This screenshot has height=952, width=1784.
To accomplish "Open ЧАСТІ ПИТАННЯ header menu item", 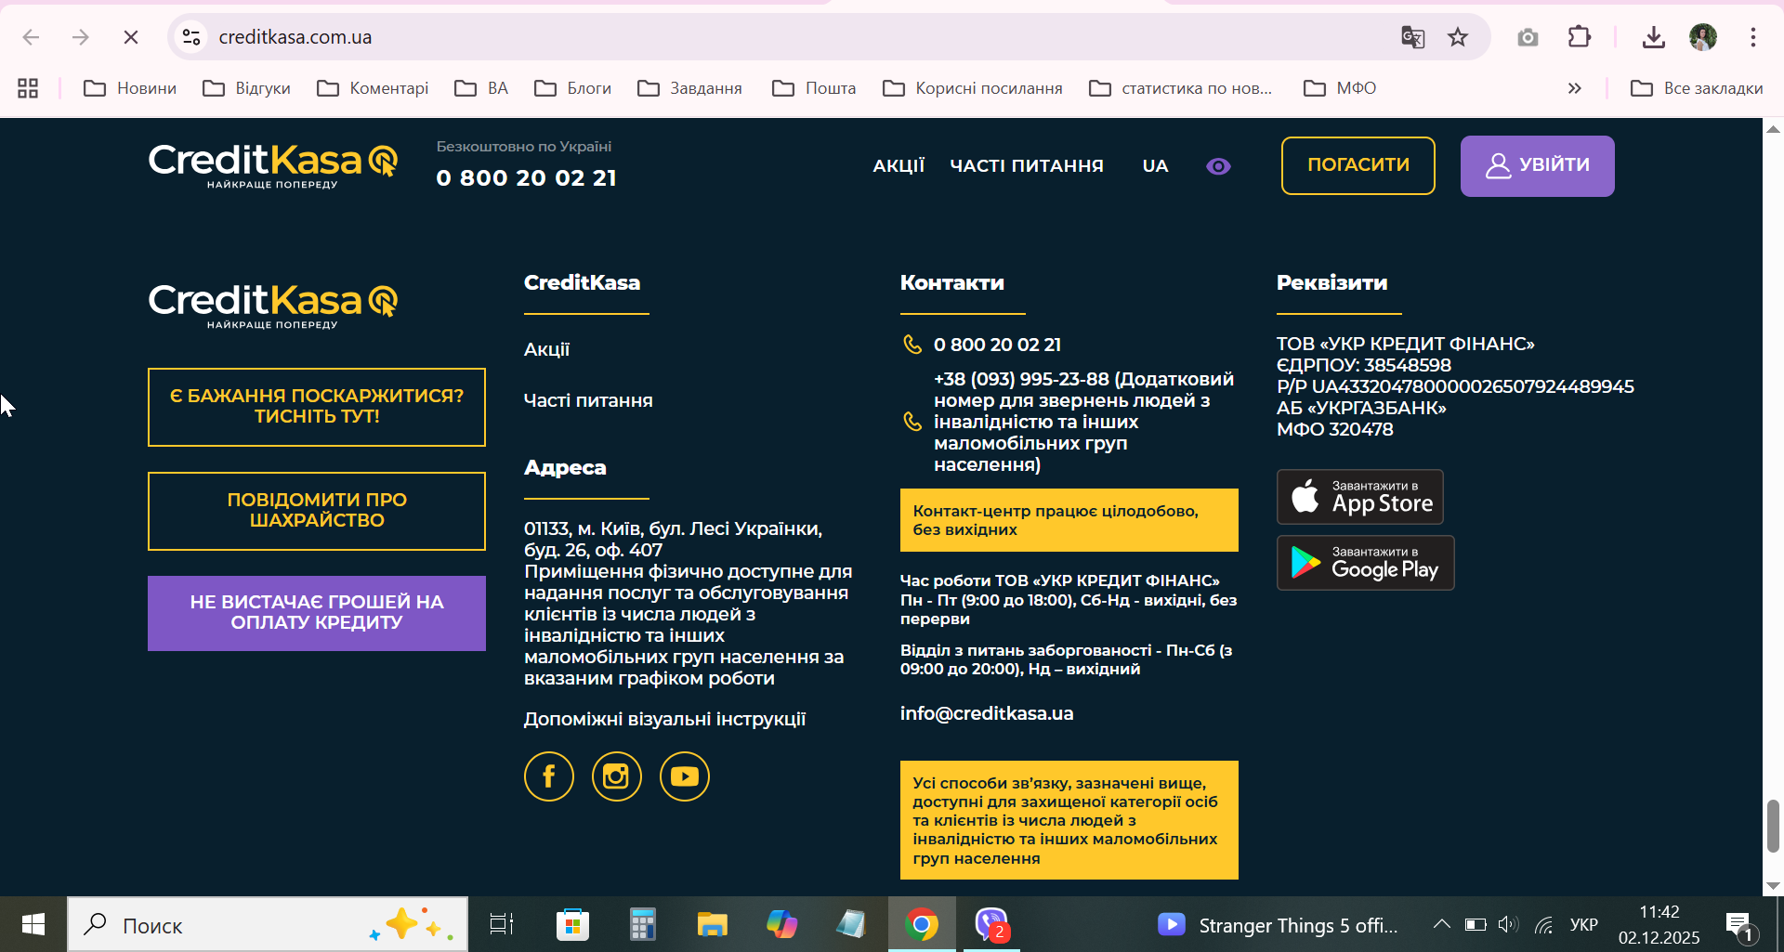I will tap(1027, 165).
